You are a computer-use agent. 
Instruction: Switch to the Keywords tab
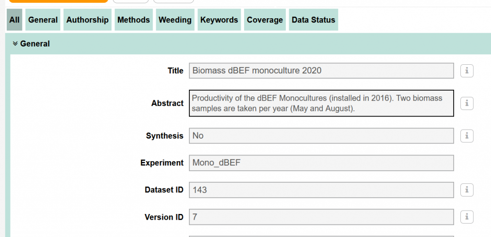point(219,20)
